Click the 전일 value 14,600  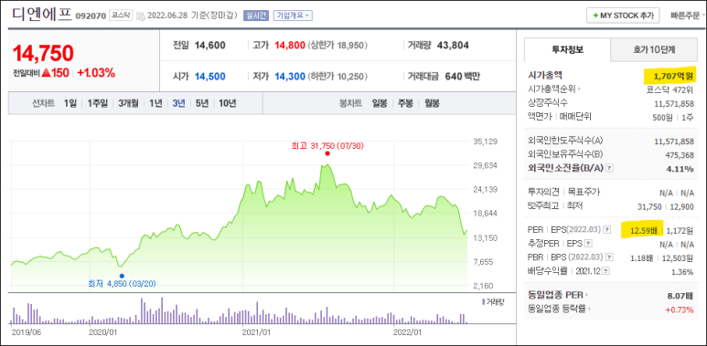[210, 46]
